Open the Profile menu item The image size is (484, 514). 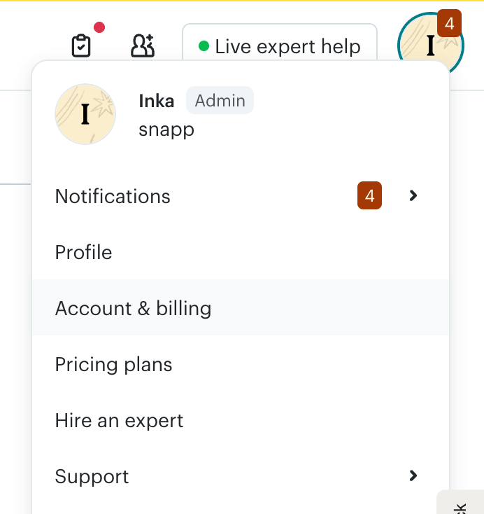pos(241,252)
